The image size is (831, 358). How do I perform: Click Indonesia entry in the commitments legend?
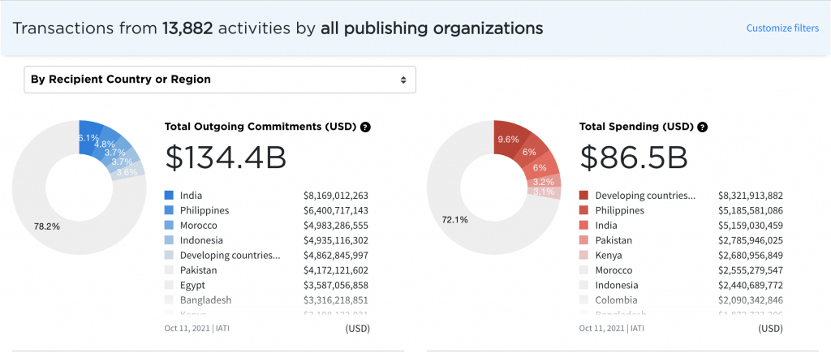[x=202, y=240]
